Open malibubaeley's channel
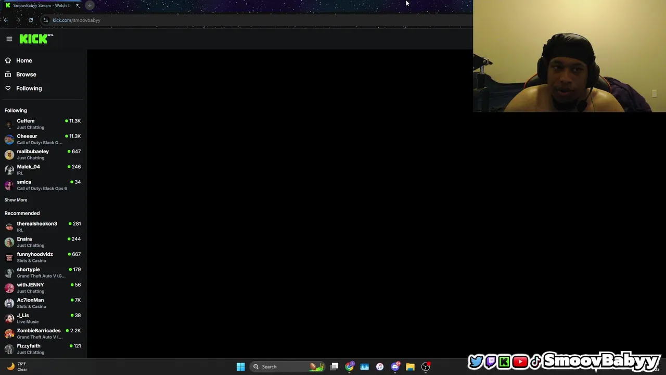Screen dimensions: 666x375 pos(42,154)
